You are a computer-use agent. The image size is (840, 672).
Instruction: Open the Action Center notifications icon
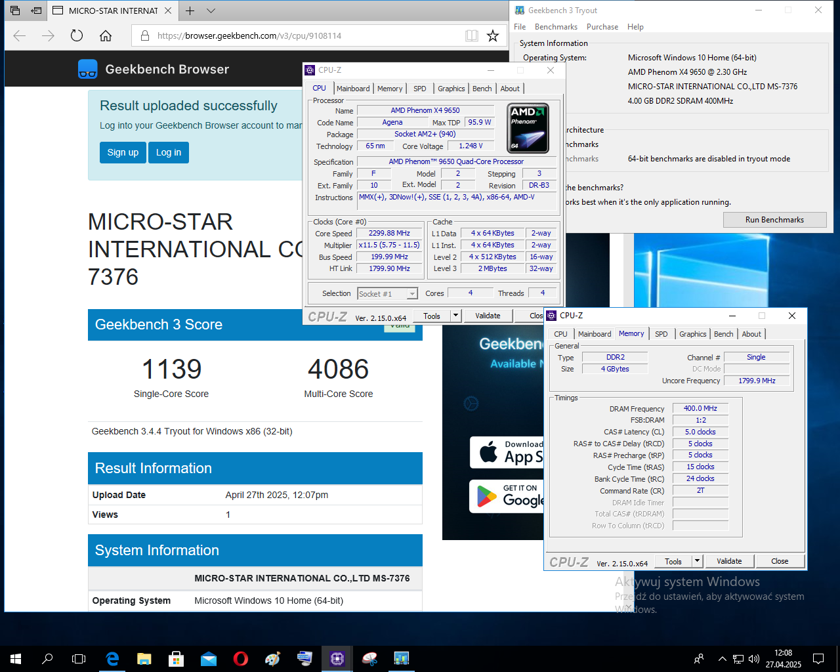[x=818, y=659]
